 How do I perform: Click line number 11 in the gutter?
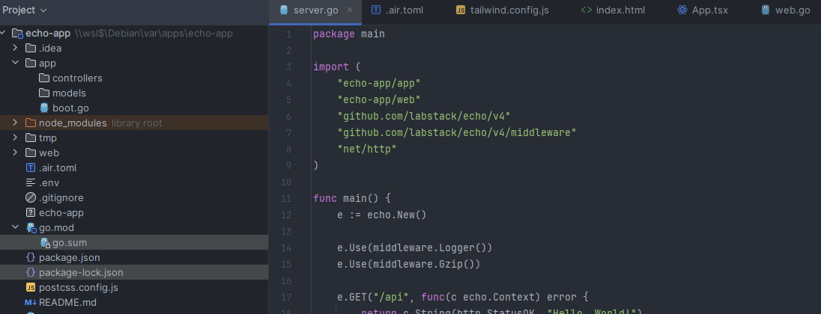[x=288, y=199]
